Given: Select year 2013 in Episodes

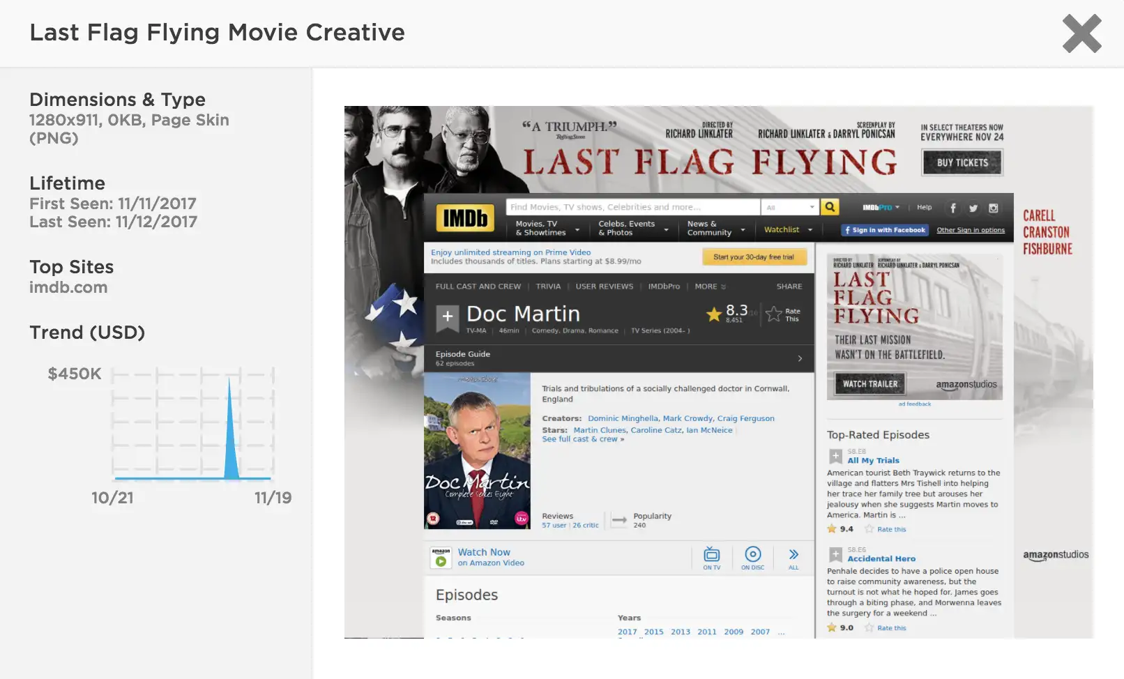Looking at the screenshot, I should point(680,632).
